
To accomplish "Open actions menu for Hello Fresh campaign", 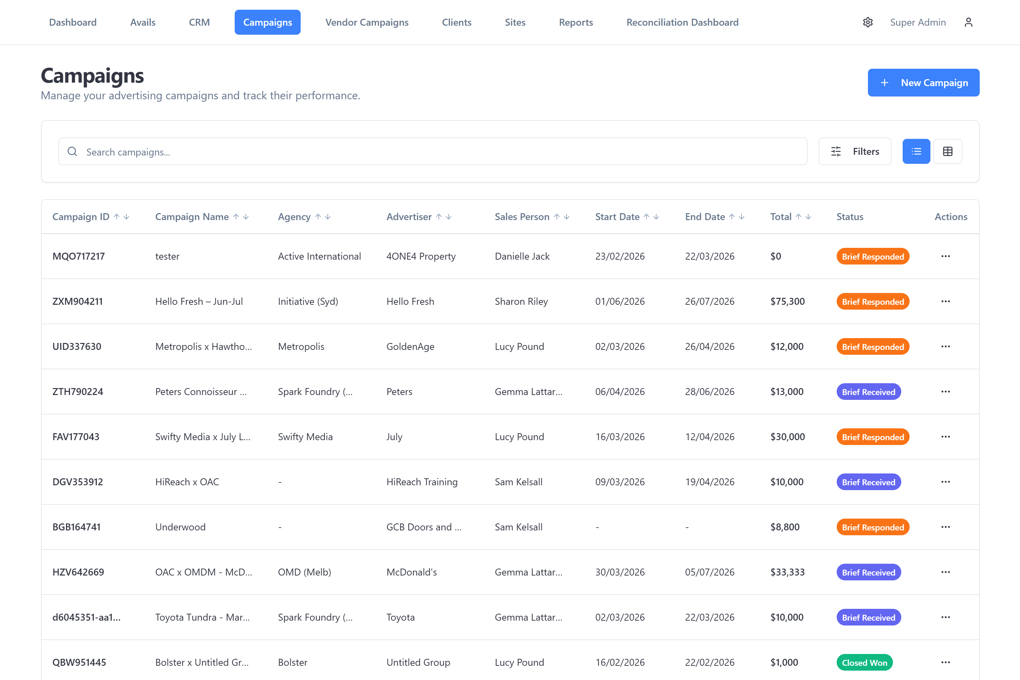I will tap(945, 301).
